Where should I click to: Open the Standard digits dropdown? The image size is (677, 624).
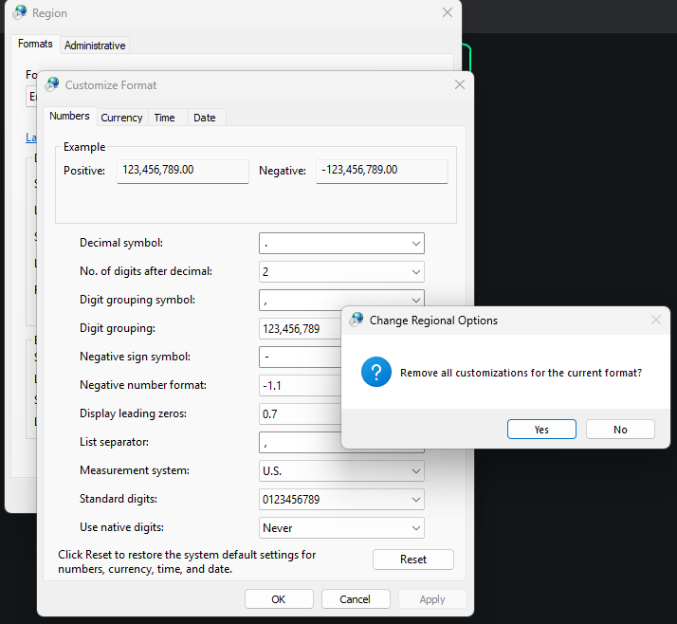tap(415, 500)
